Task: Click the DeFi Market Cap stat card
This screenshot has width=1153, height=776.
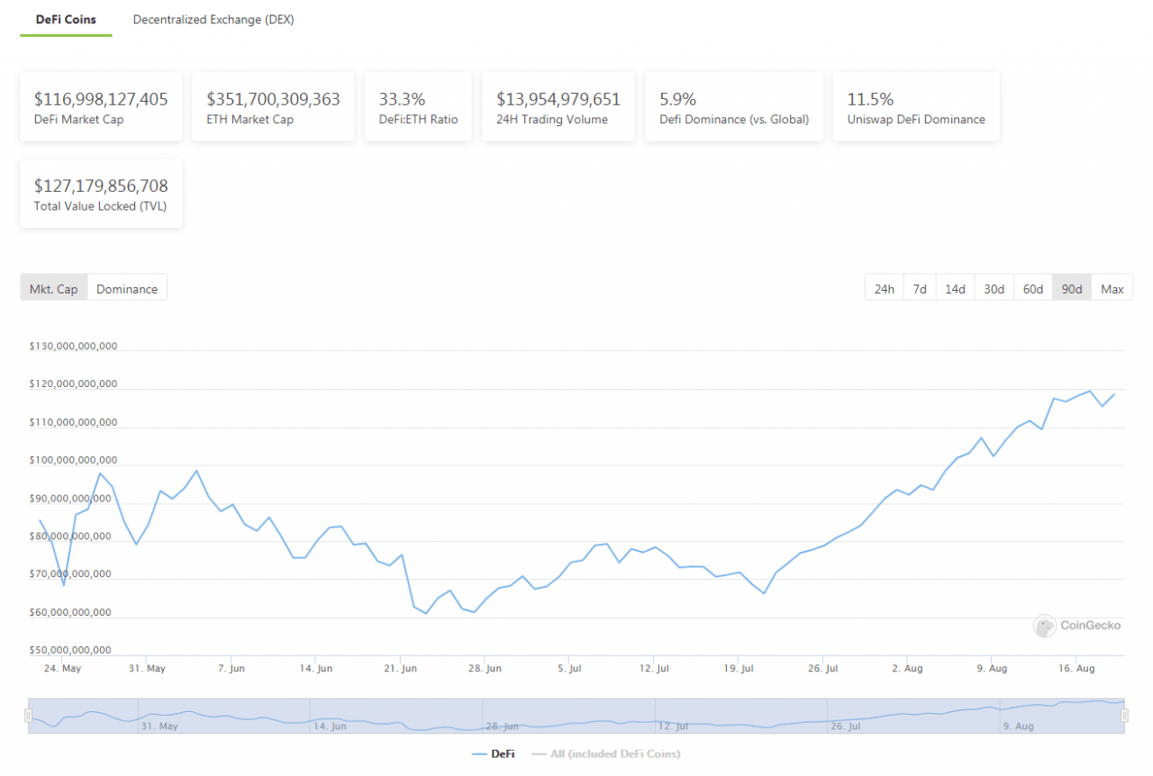Action: tap(101, 107)
